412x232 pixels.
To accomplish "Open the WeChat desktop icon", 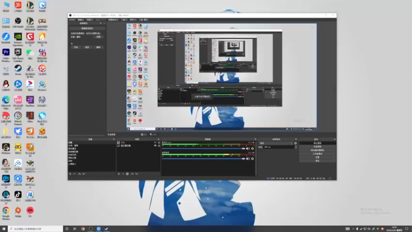I will 30,54.
